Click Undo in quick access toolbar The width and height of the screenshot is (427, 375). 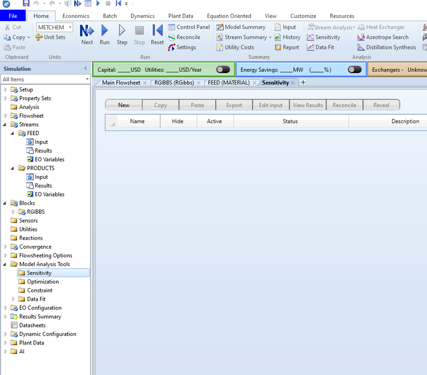(x=36, y=3)
